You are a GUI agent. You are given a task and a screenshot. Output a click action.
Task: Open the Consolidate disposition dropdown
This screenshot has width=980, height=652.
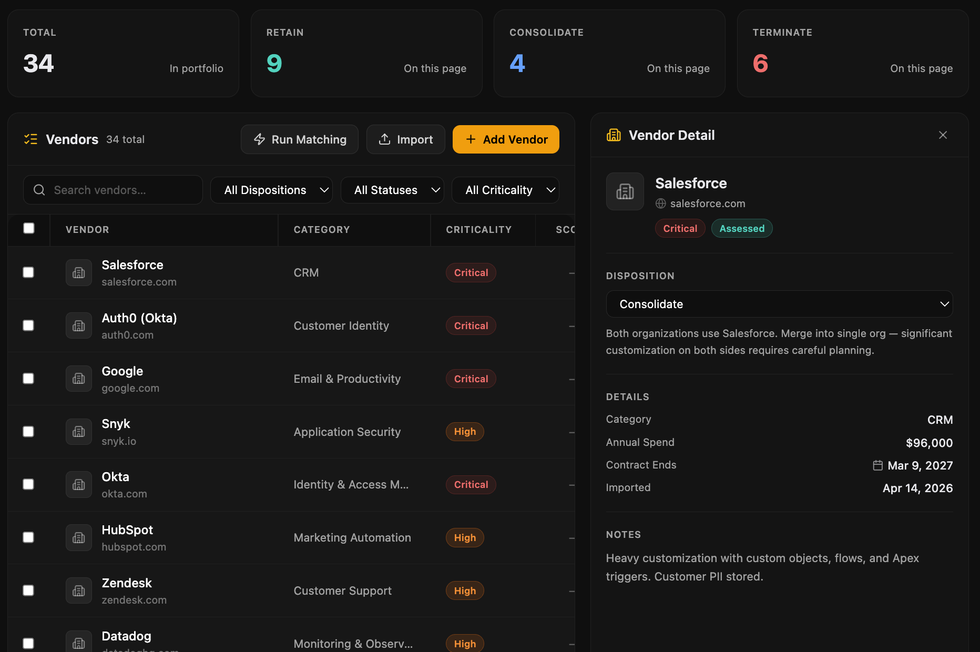pyautogui.click(x=779, y=304)
